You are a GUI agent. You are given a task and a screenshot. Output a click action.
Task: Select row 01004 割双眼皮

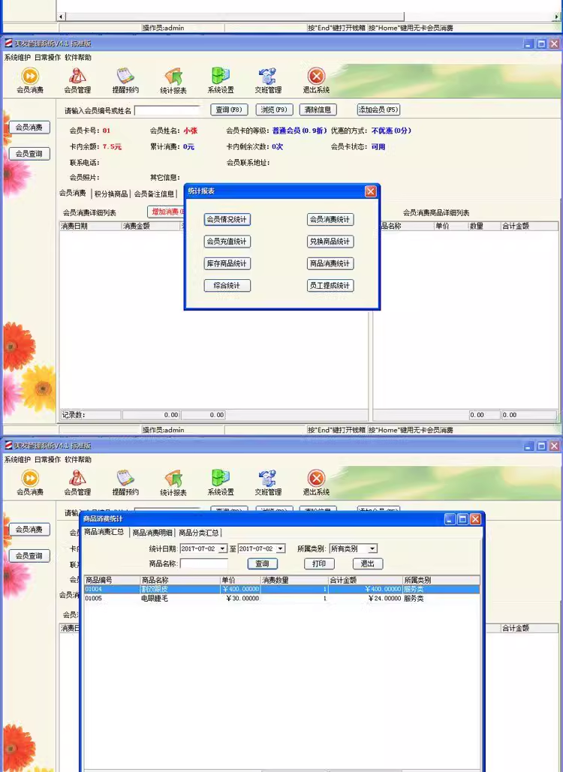click(281, 589)
